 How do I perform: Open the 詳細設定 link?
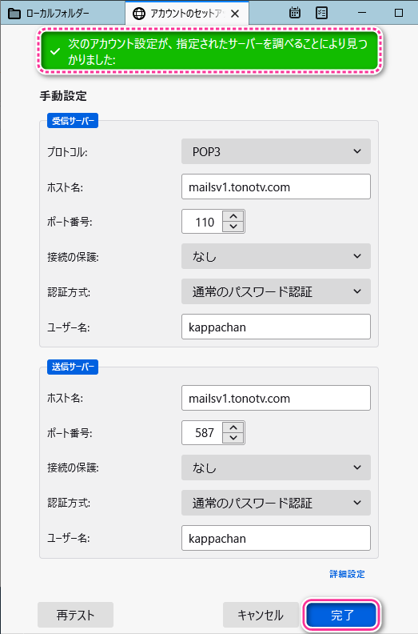click(x=347, y=574)
